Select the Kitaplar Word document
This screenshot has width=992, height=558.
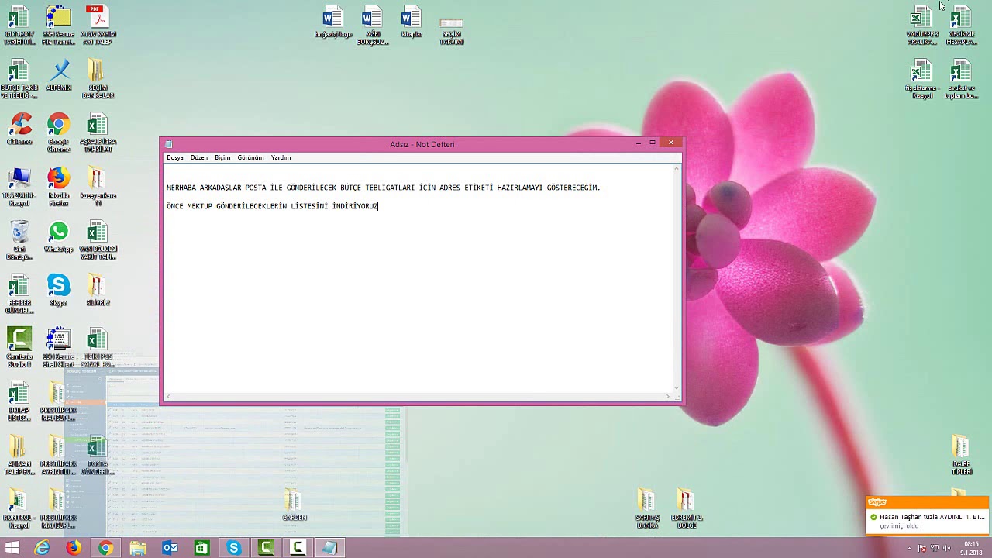pos(412,22)
